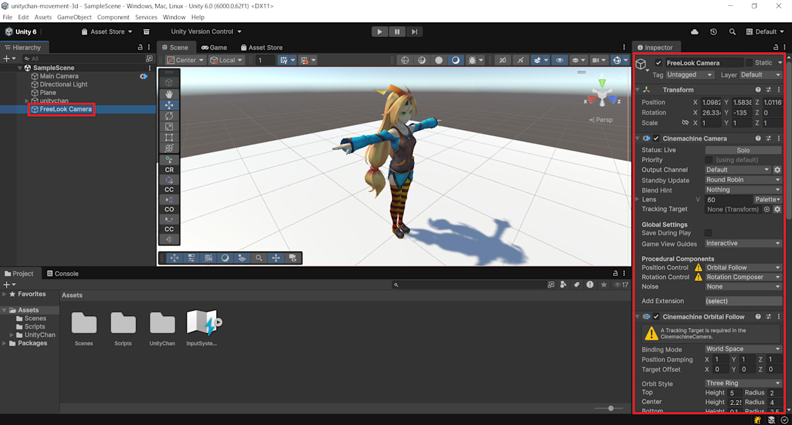The height and width of the screenshot is (425, 792).
Task: Open the Tag dropdown
Action: click(690, 75)
